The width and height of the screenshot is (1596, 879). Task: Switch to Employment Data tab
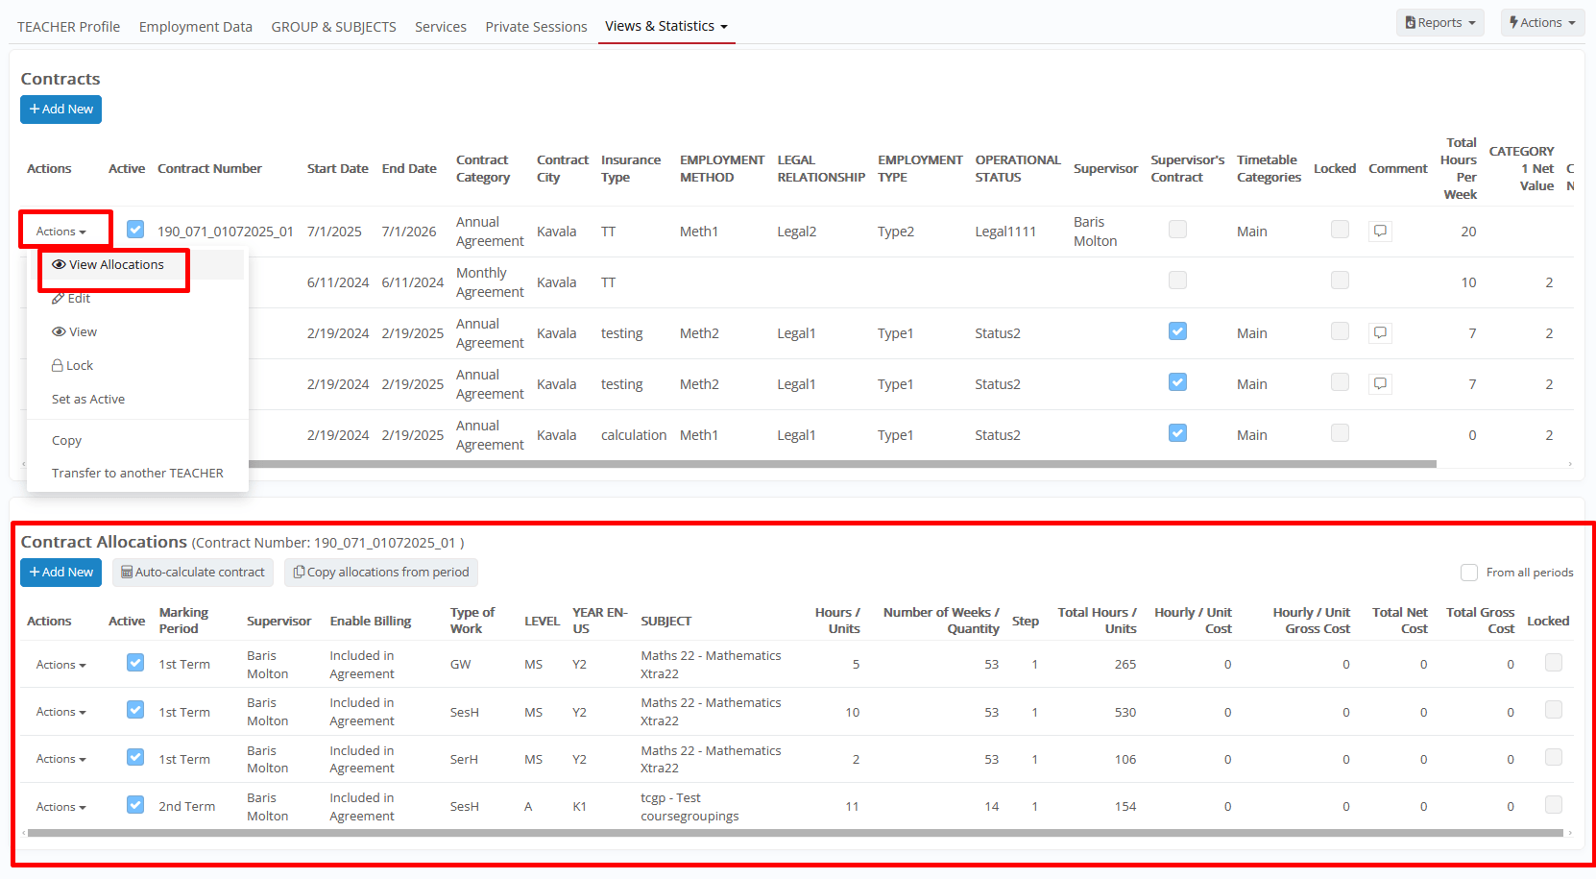click(195, 27)
